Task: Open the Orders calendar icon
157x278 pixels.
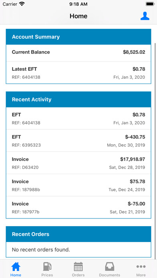Action: (x=78, y=266)
